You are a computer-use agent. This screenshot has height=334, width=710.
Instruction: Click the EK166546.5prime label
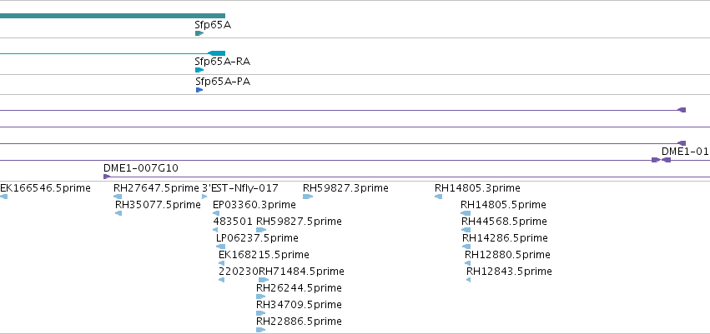(x=45, y=188)
